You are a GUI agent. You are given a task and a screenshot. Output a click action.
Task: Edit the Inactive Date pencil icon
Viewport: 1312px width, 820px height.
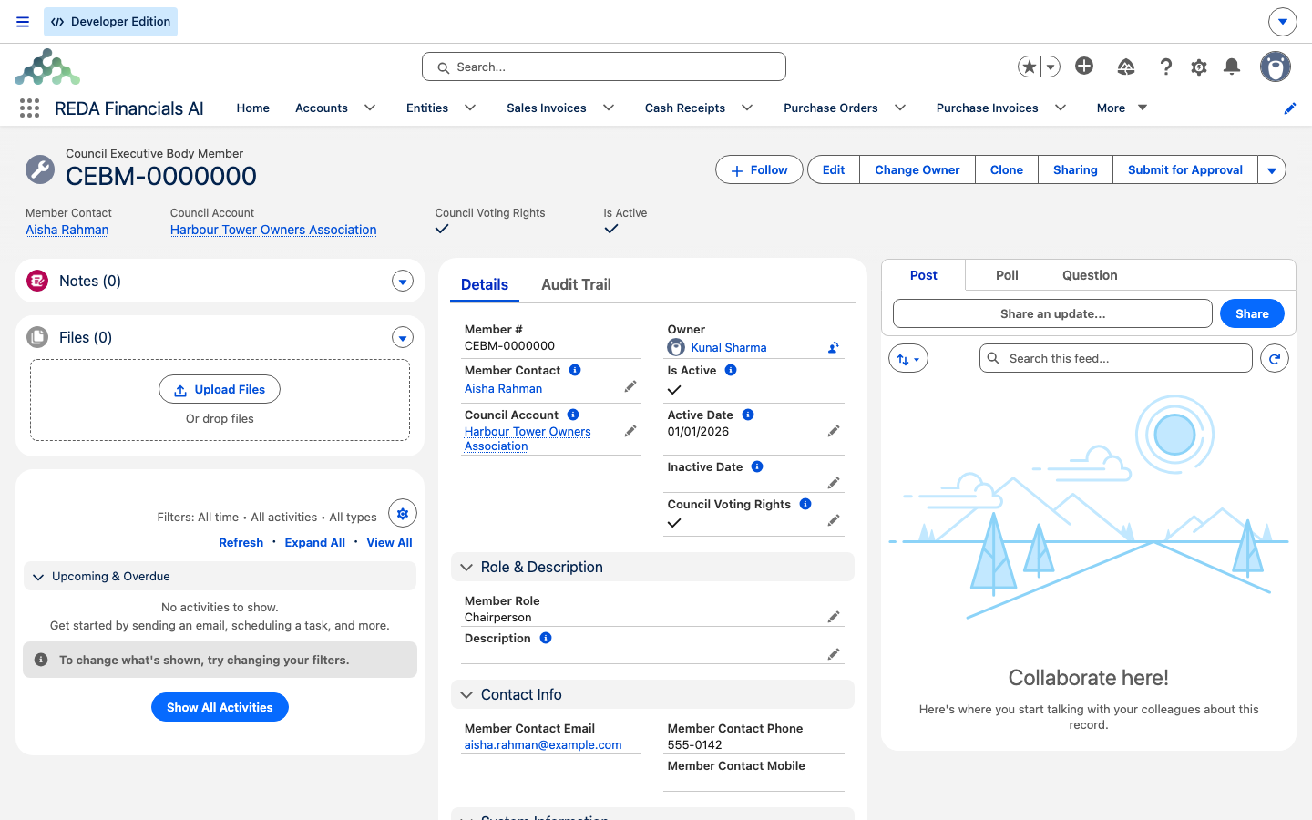tap(833, 483)
